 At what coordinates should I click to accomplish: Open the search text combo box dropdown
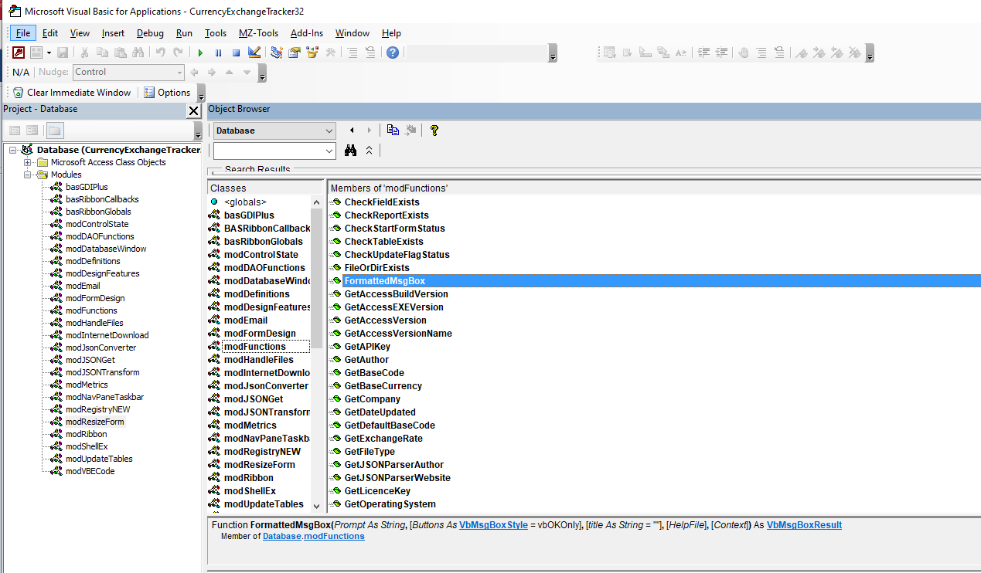(329, 151)
